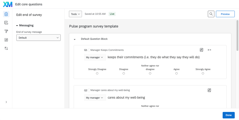
Task: Click Q2 response chart icon
Action: (209, 90)
